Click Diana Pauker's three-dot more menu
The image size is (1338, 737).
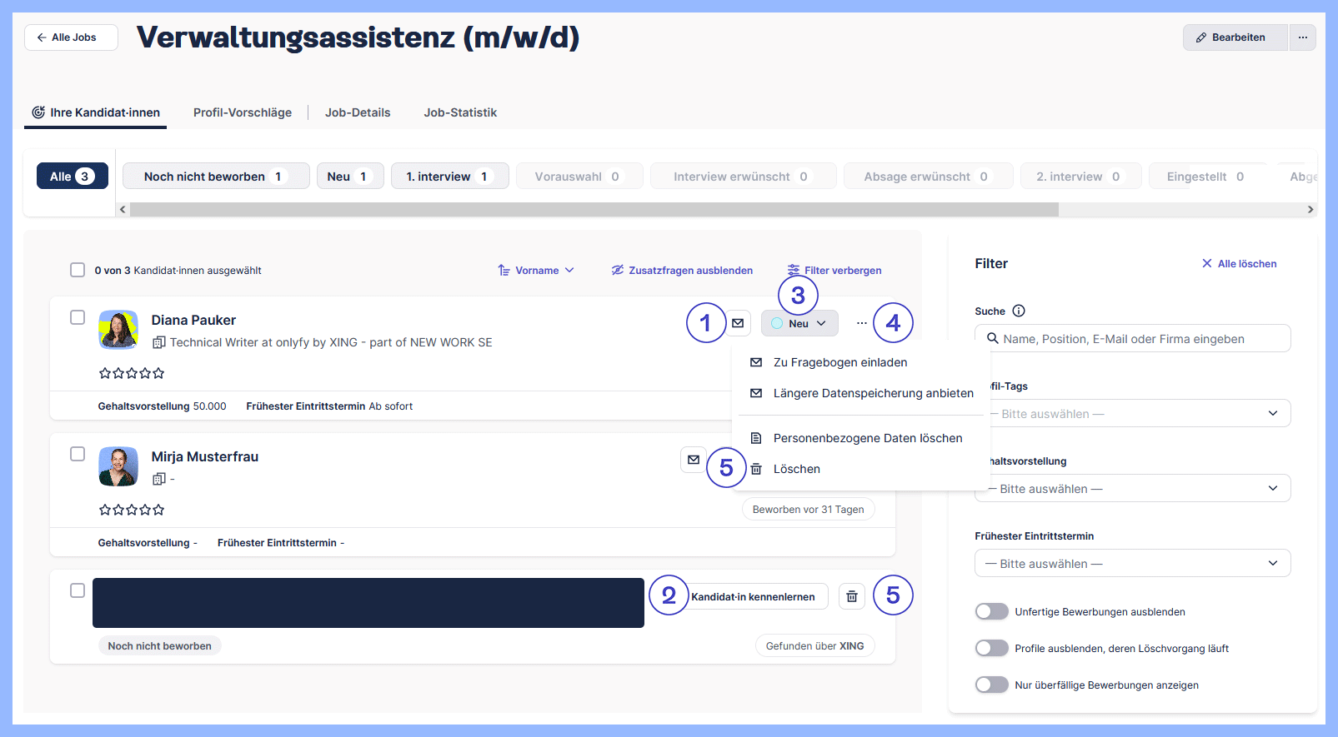tap(862, 323)
